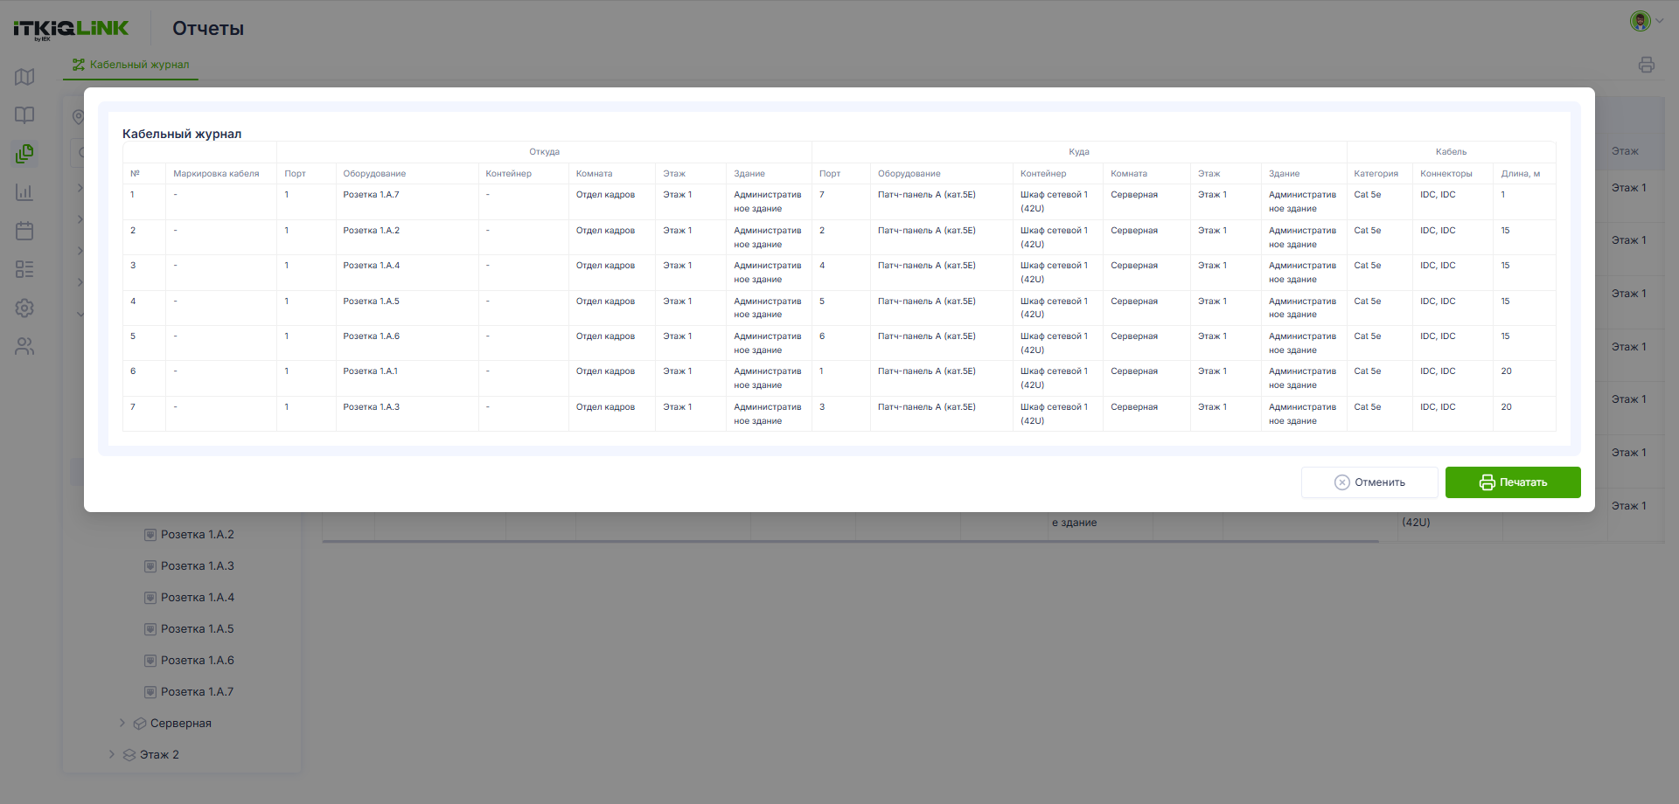Open the settings gear sidebar icon

click(x=24, y=308)
